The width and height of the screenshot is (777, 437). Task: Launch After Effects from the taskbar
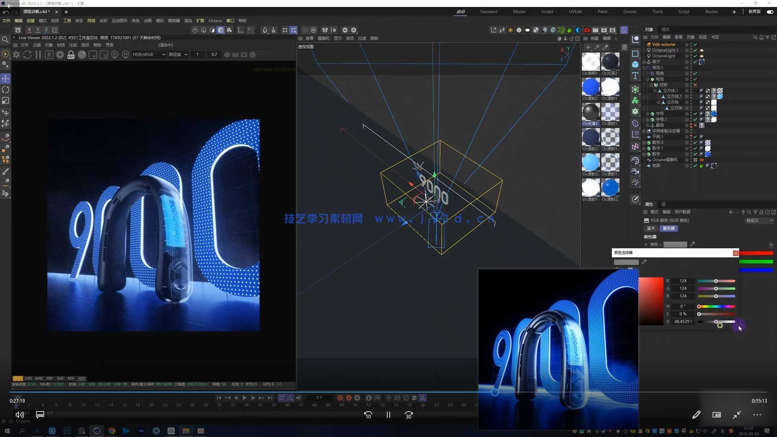click(x=141, y=431)
